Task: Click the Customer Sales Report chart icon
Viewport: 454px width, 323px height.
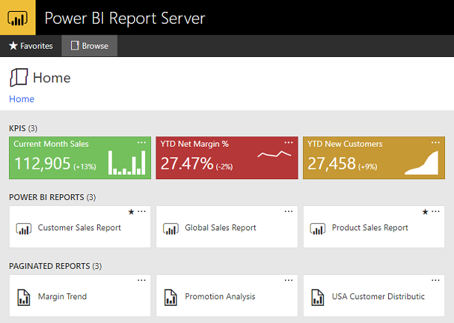Action: click(x=24, y=229)
